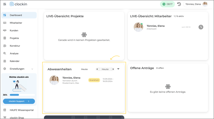214x119 pixels.
Task: Open the Tönnies, Elena user menu
Action: coord(195,4)
